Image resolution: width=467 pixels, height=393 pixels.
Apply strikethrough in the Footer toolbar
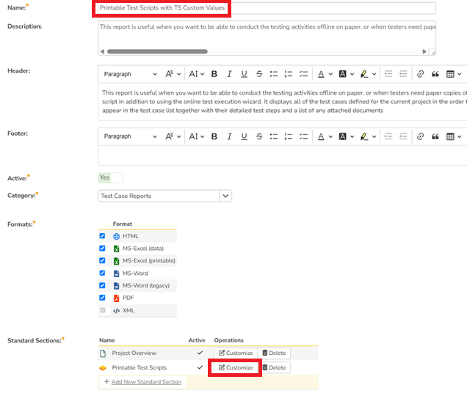pyautogui.click(x=258, y=136)
